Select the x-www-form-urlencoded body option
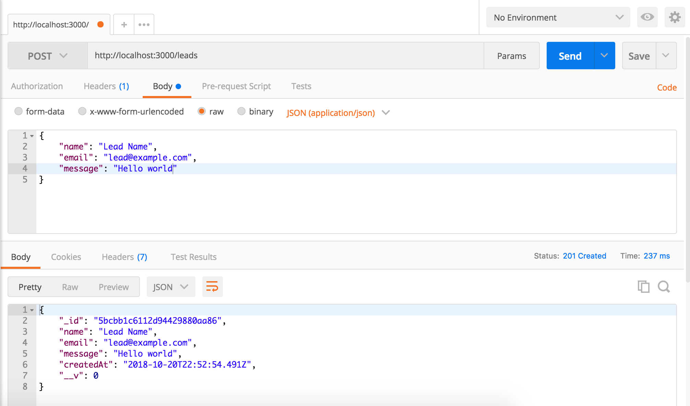Image resolution: width=690 pixels, height=406 pixels. 82,111
